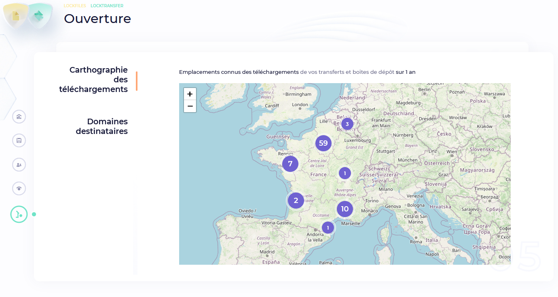Expand the cluster marker showing 7

pos(290,164)
